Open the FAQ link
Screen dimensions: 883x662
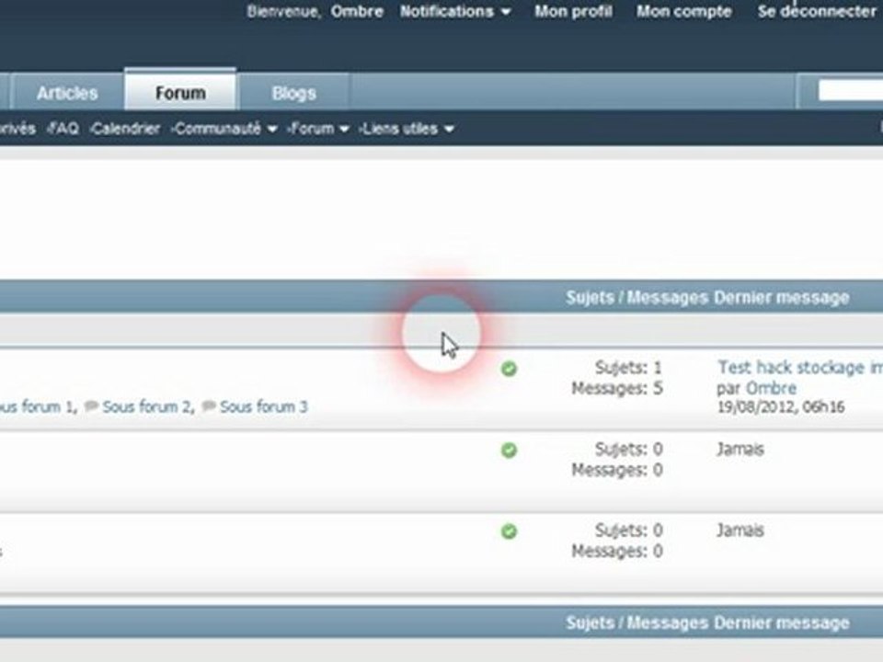pyautogui.click(x=63, y=129)
